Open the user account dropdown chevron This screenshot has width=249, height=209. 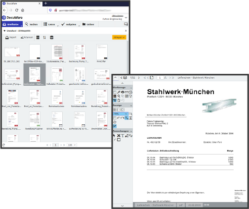point(126,17)
